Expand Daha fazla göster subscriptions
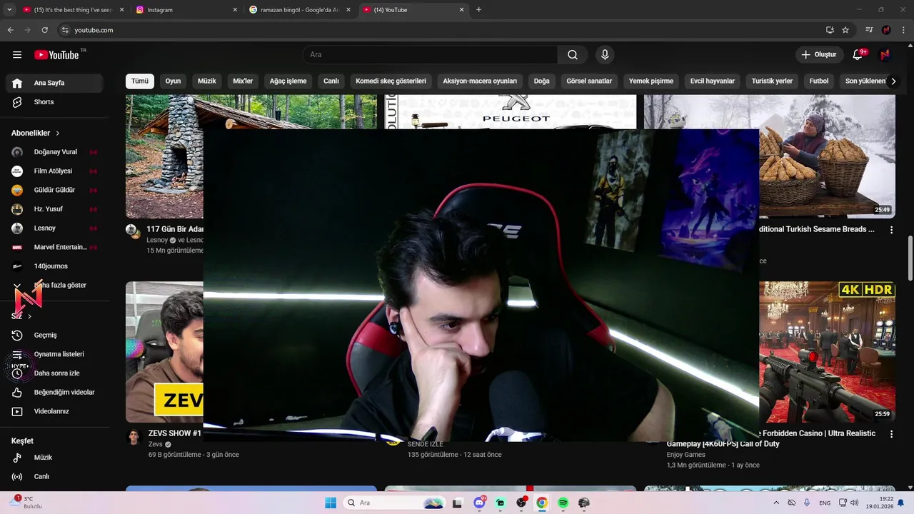 click(x=54, y=286)
